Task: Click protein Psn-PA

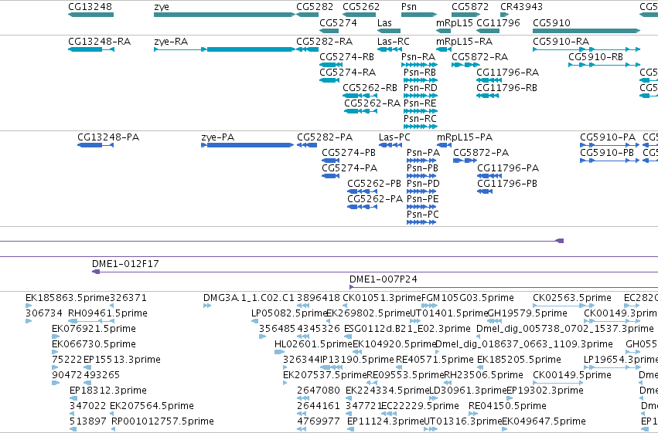Action: [x=423, y=152]
